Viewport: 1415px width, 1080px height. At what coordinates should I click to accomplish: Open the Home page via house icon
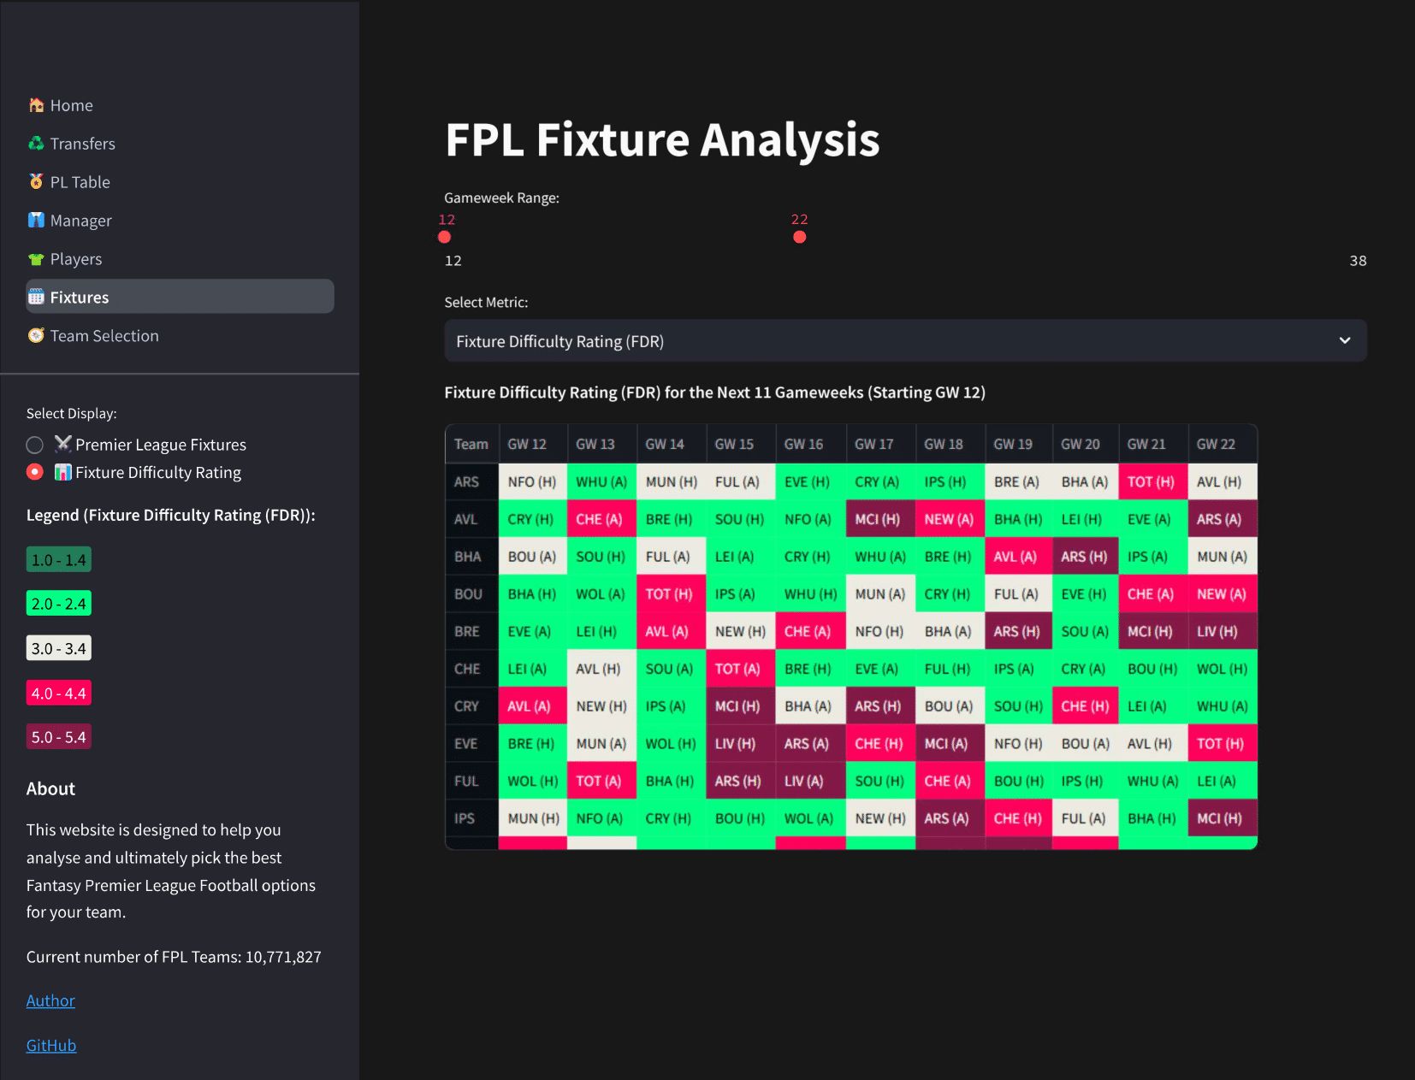(x=36, y=104)
